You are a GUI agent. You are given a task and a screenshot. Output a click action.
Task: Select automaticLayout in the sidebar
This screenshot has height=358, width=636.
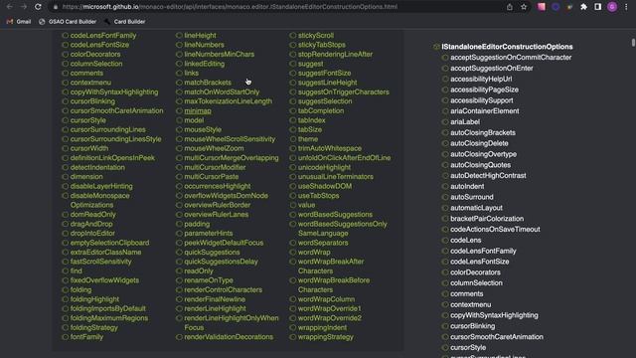[476, 208]
